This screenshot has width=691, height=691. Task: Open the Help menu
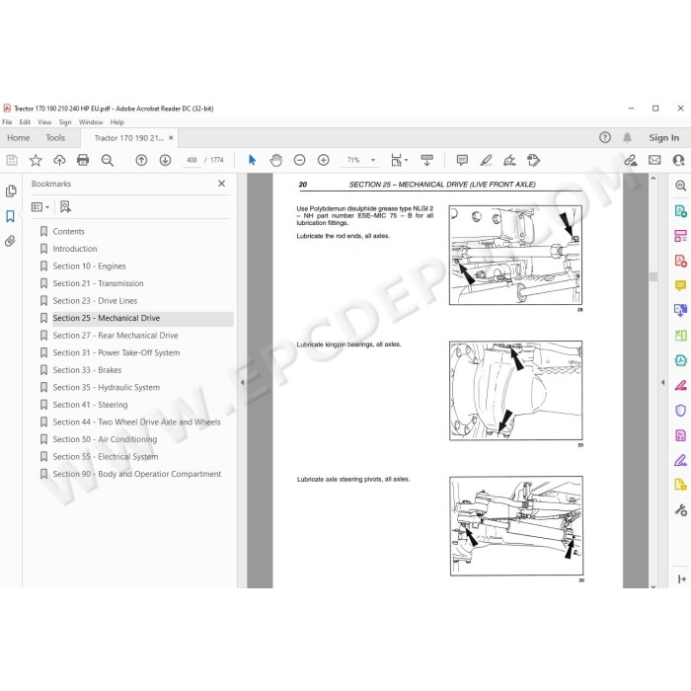point(116,122)
